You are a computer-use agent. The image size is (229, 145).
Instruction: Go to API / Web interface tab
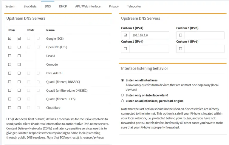pos(88,7)
